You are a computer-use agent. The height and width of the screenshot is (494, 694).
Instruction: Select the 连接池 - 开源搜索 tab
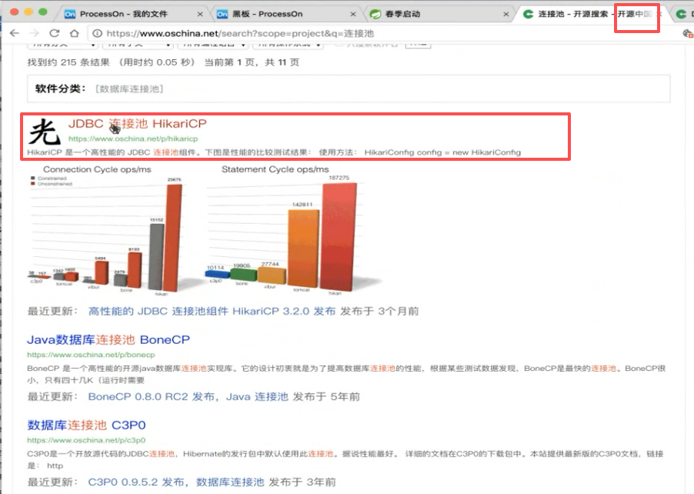(x=591, y=14)
